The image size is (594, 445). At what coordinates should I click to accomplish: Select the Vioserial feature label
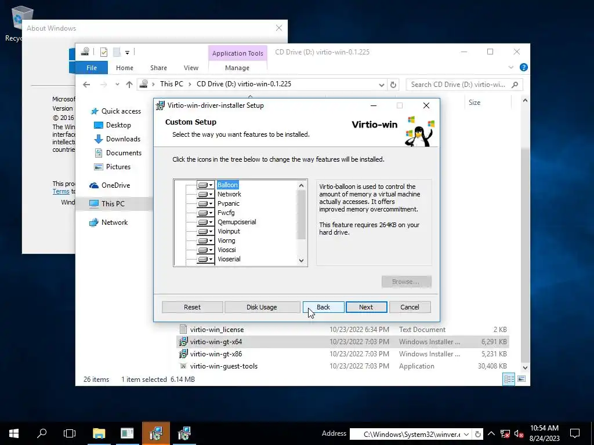(229, 259)
